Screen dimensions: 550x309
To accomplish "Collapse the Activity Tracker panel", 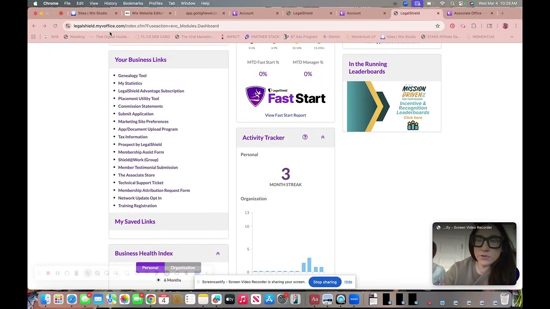I will tap(323, 137).
